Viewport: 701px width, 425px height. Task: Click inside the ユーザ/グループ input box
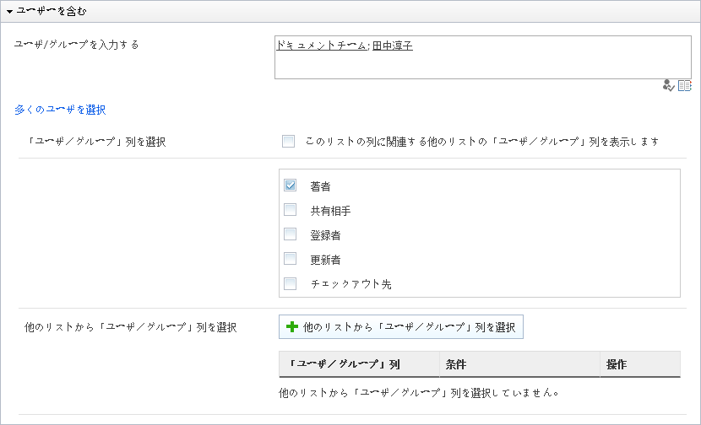pos(483,57)
